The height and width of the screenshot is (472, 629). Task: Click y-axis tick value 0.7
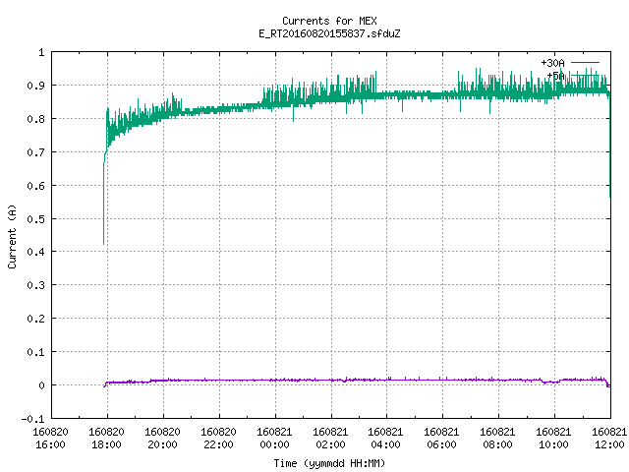pyautogui.click(x=35, y=152)
